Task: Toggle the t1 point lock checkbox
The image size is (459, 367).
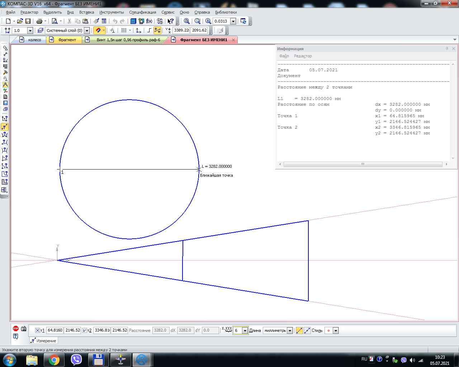Action: coord(38,330)
